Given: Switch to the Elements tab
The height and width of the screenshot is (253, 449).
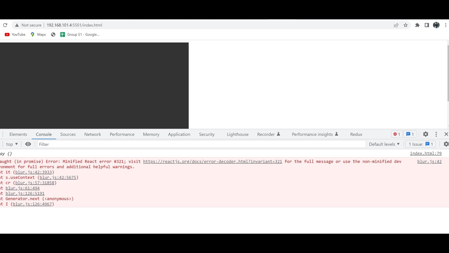Looking at the screenshot, I should point(18,134).
